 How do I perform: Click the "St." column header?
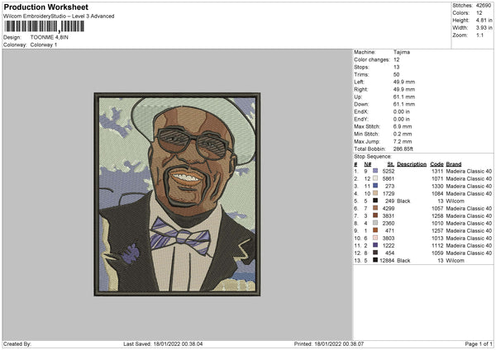click(x=390, y=164)
